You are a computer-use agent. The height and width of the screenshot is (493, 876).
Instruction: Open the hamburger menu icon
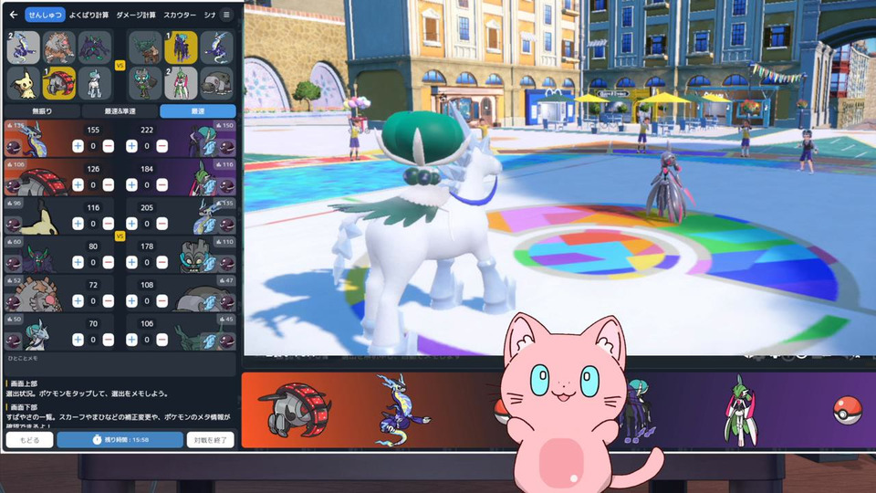point(226,16)
